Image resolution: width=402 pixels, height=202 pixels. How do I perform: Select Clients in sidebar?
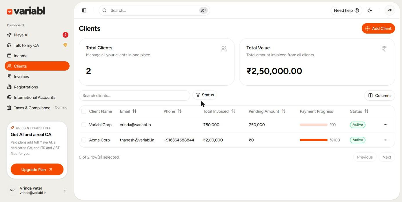pyautogui.click(x=37, y=66)
